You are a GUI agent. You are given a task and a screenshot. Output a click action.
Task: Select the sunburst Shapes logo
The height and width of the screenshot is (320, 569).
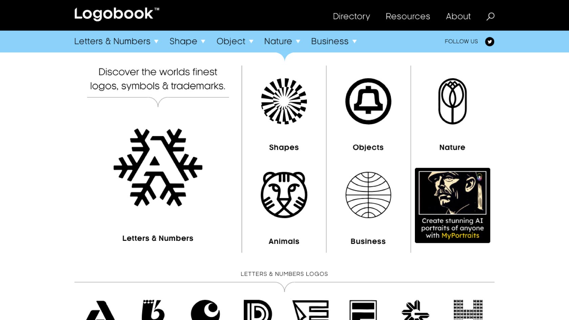click(284, 101)
